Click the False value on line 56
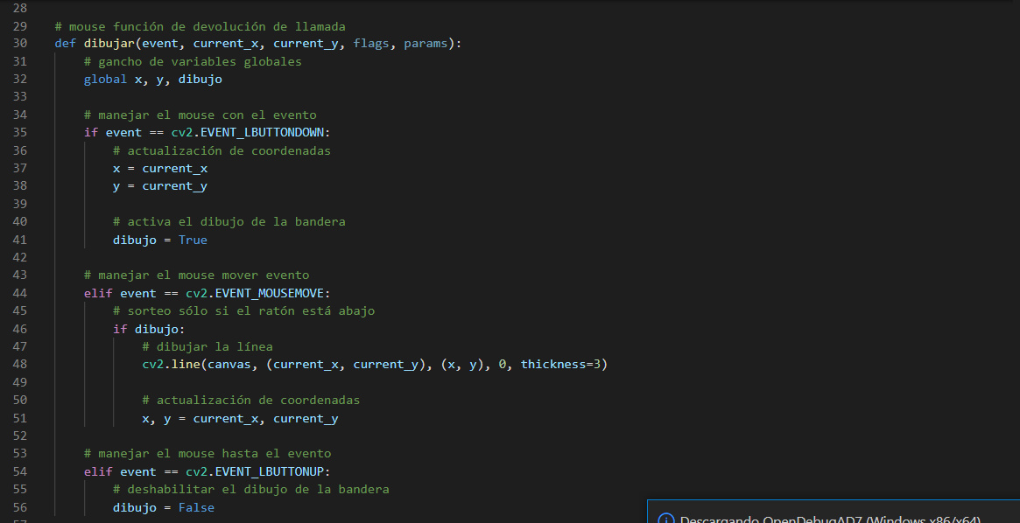Viewport: 1020px width, 523px height. (x=195, y=506)
